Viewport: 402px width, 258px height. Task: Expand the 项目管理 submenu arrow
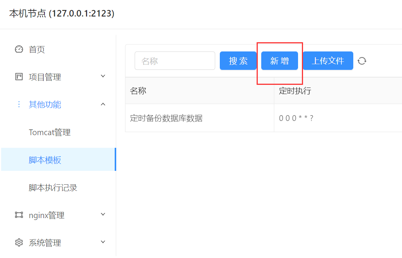coord(103,76)
